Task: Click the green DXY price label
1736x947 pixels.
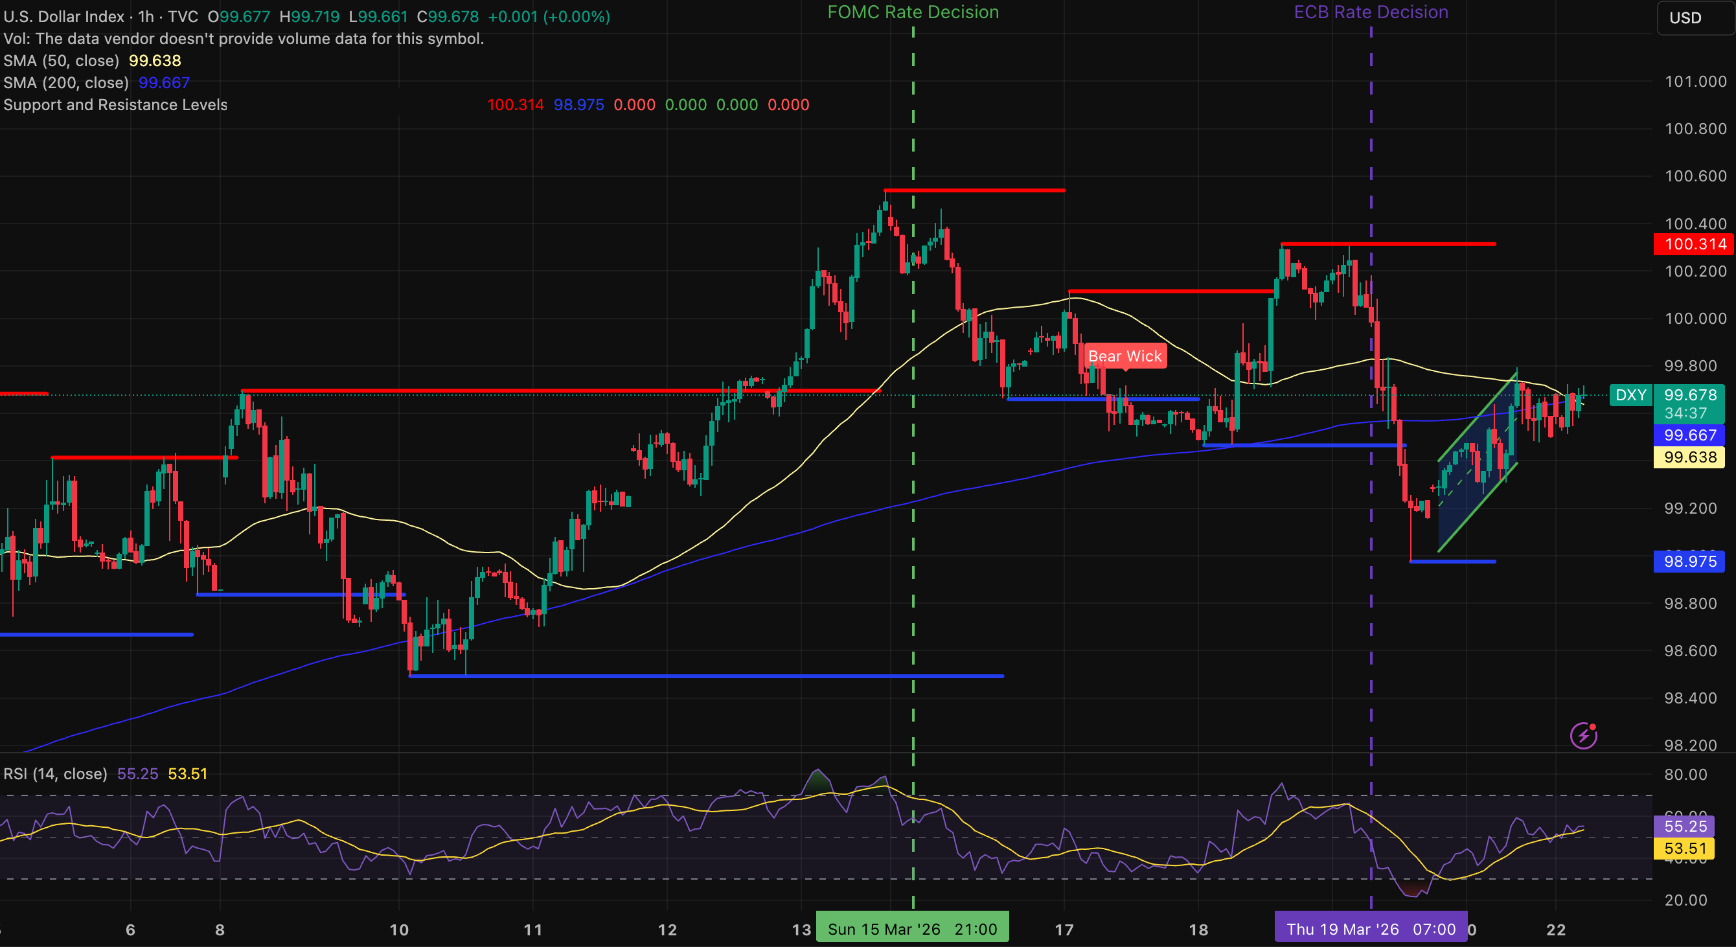Action: click(1630, 395)
